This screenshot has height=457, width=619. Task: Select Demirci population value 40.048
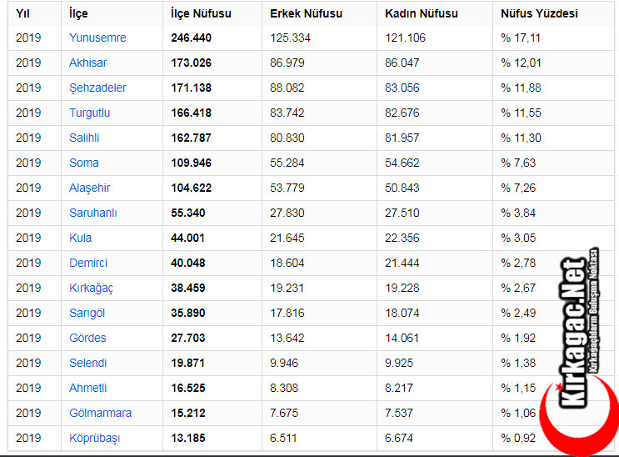(188, 263)
